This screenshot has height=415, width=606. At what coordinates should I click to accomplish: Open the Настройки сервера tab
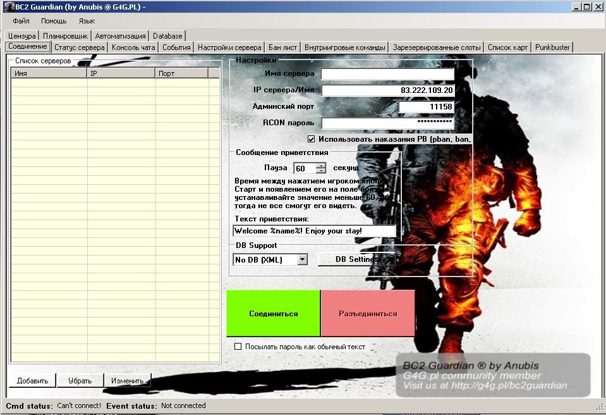pos(229,47)
